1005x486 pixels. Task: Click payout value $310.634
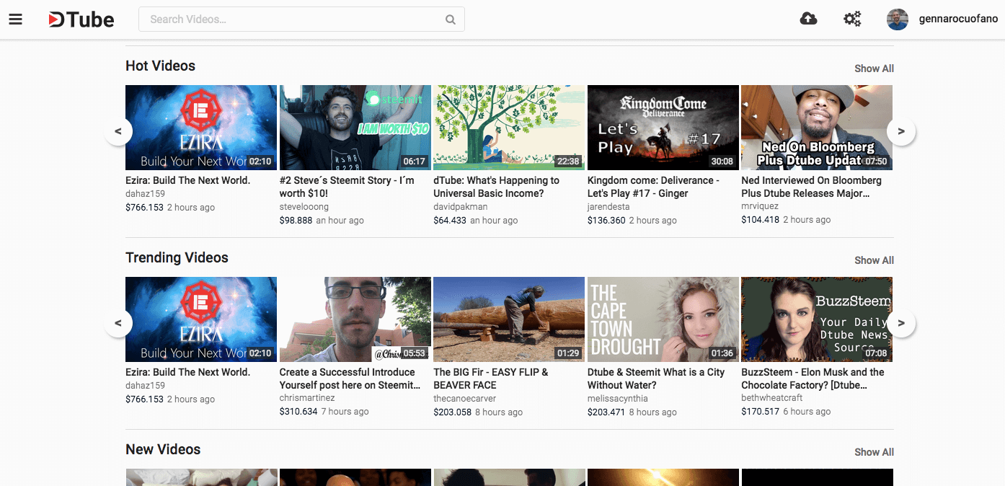(x=298, y=412)
